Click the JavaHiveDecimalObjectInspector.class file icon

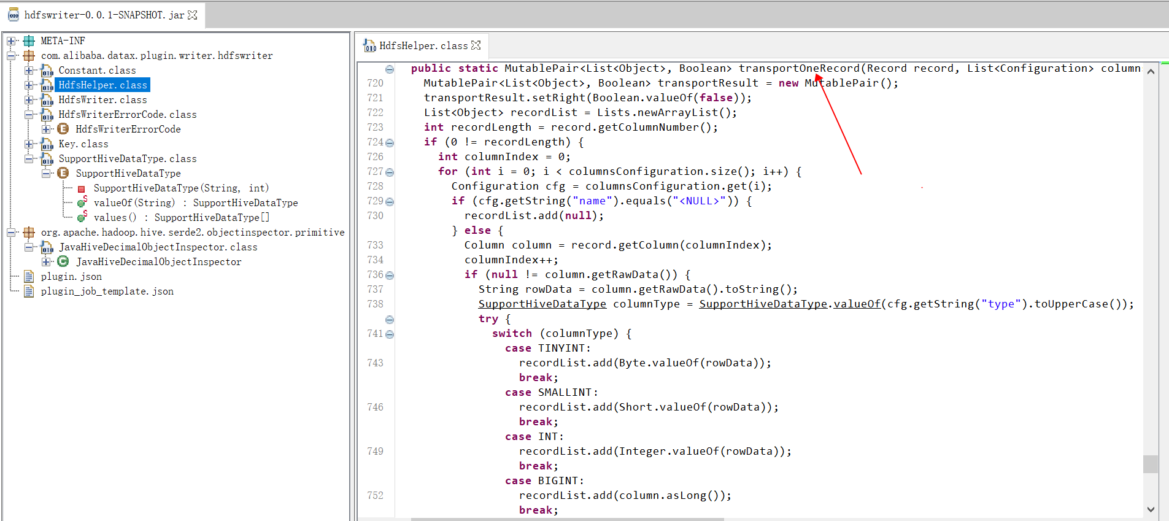[x=47, y=247]
